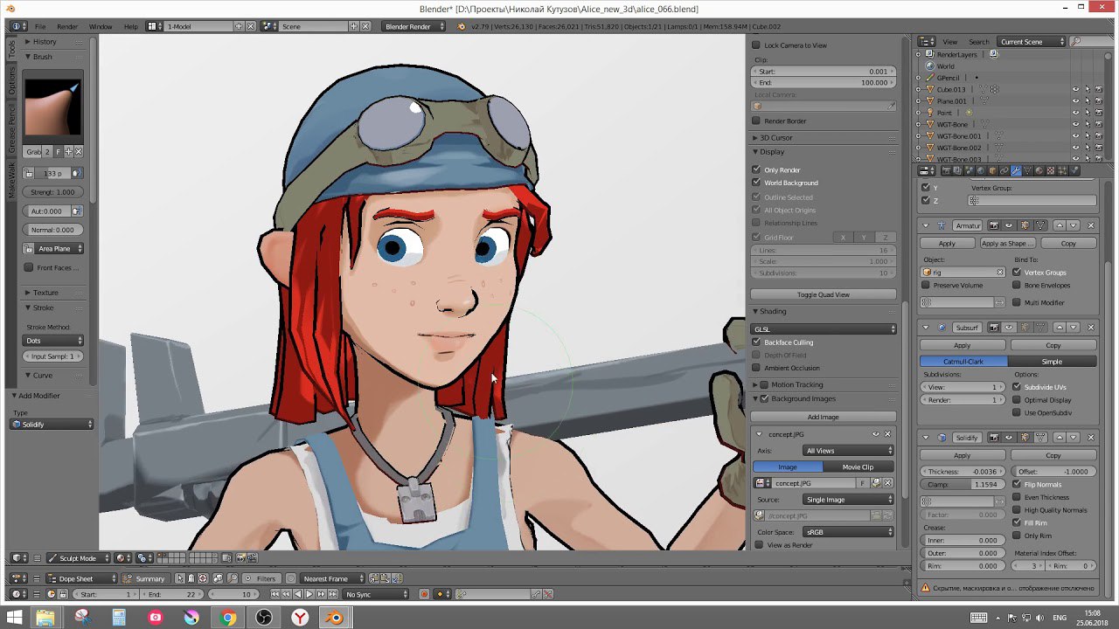Open the Sculpt Mode dropdown

coord(79,557)
